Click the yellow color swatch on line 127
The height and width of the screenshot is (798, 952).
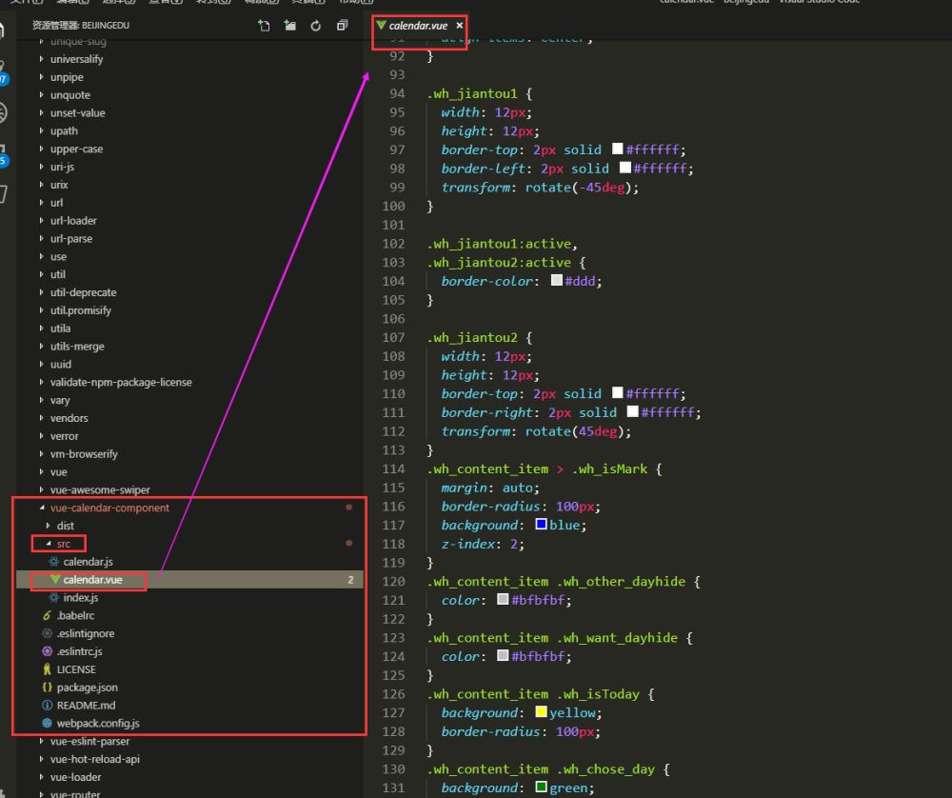(541, 711)
